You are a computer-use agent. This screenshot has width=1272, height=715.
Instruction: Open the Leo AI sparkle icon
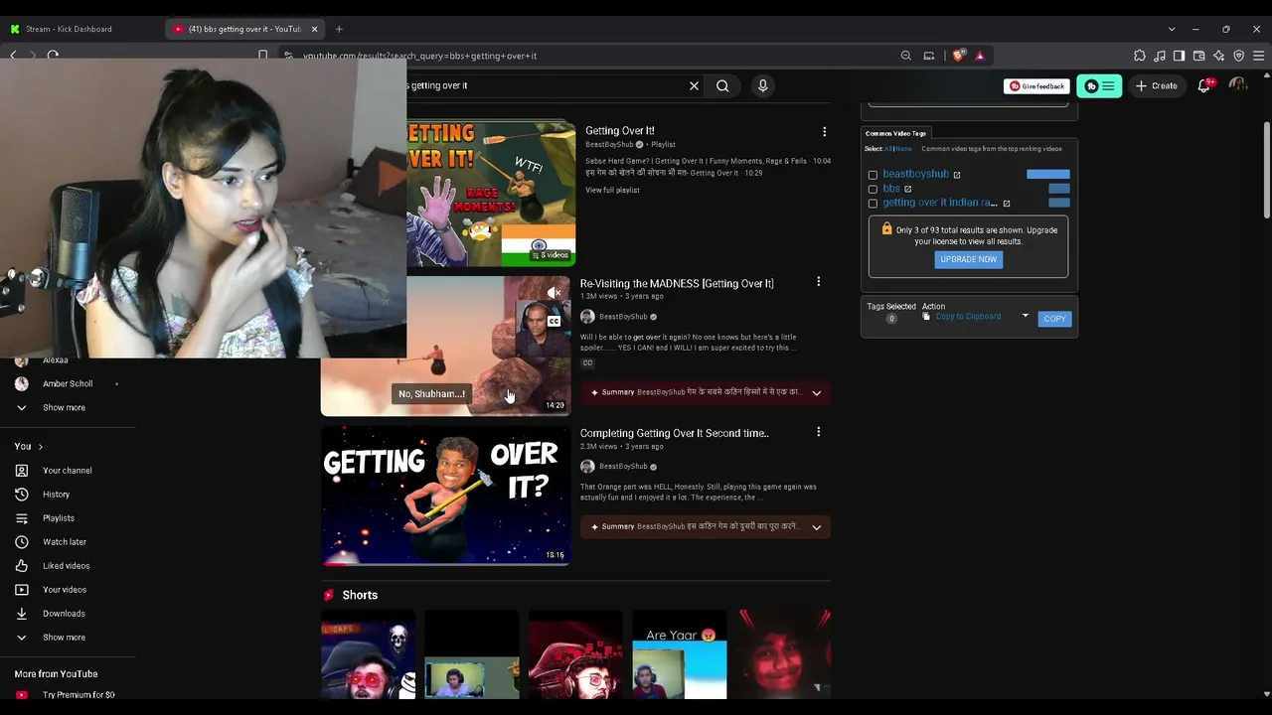click(1218, 56)
